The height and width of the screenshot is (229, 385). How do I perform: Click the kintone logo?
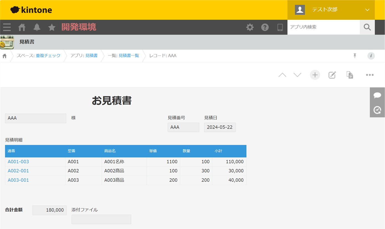click(x=31, y=10)
